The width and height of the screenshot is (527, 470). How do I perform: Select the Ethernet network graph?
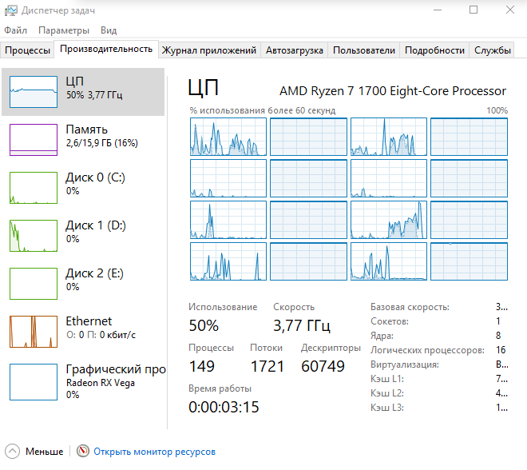[x=34, y=332]
